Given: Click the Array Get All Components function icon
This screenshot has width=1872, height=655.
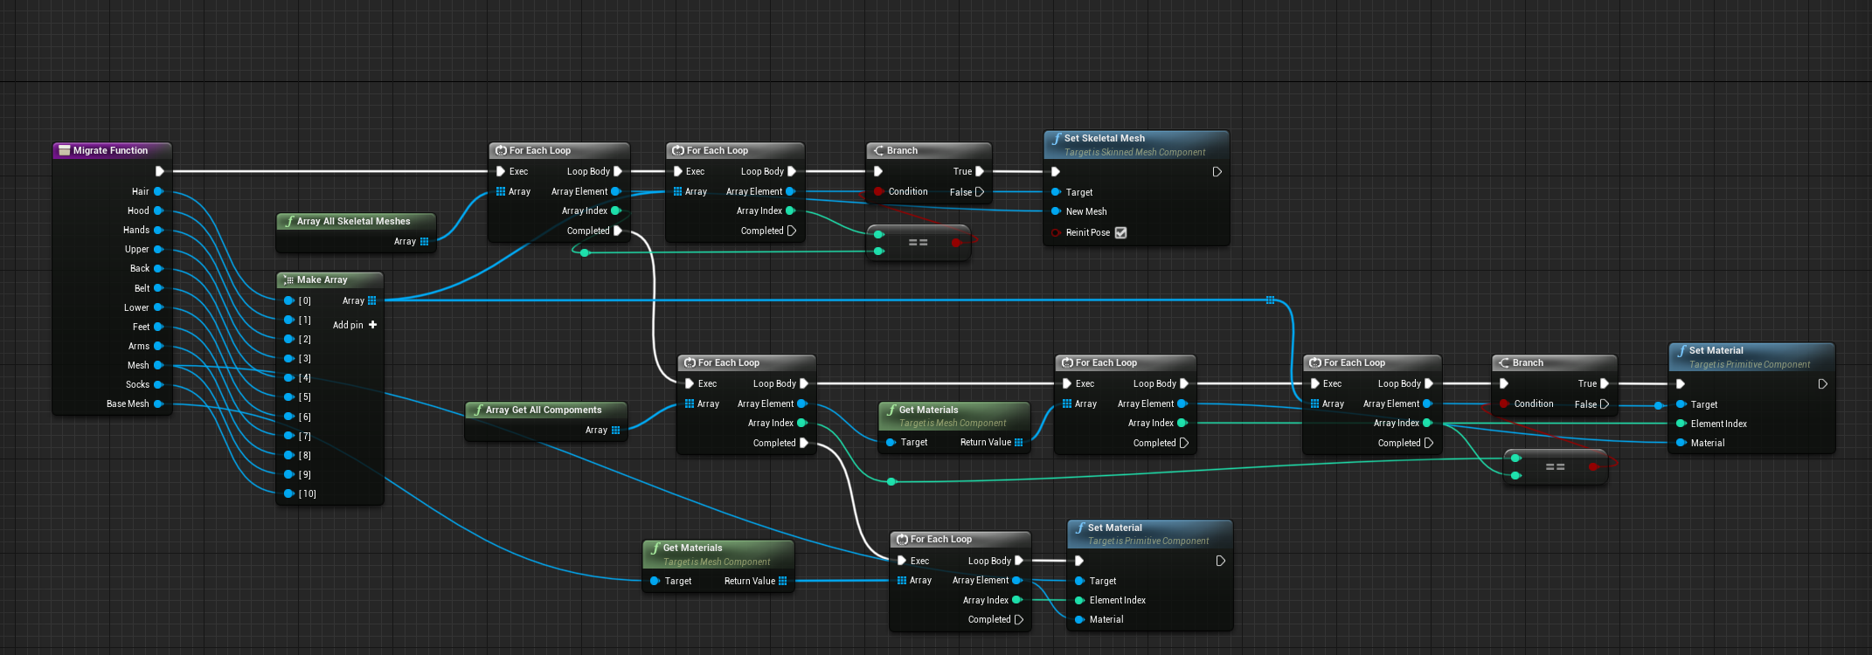Looking at the screenshot, I should click(478, 410).
